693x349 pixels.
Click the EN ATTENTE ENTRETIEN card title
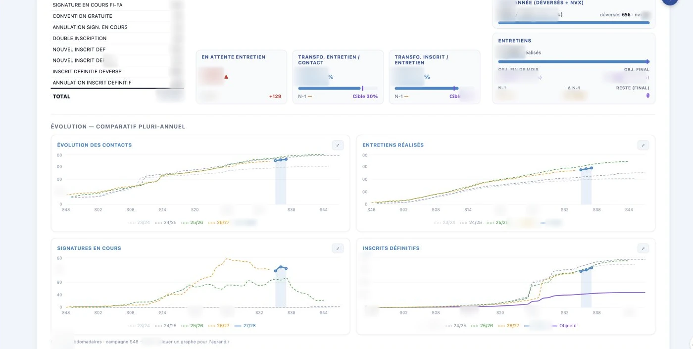coord(233,57)
